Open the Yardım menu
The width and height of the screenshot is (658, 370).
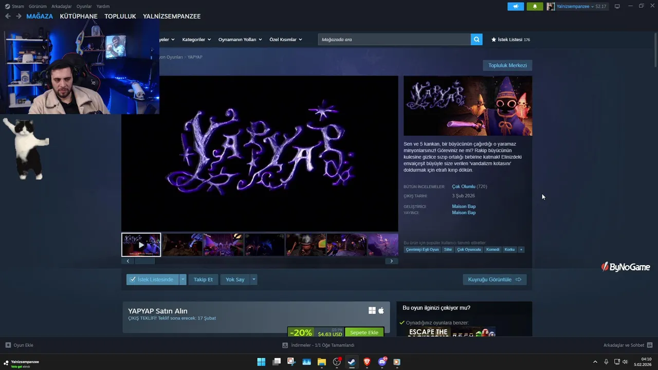[103, 6]
